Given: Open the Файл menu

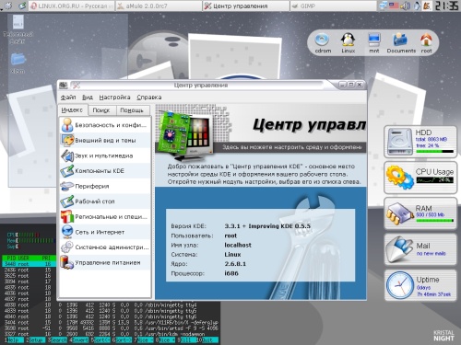Looking at the screenshot, I should pyautogui.click(x=68, y=98).
